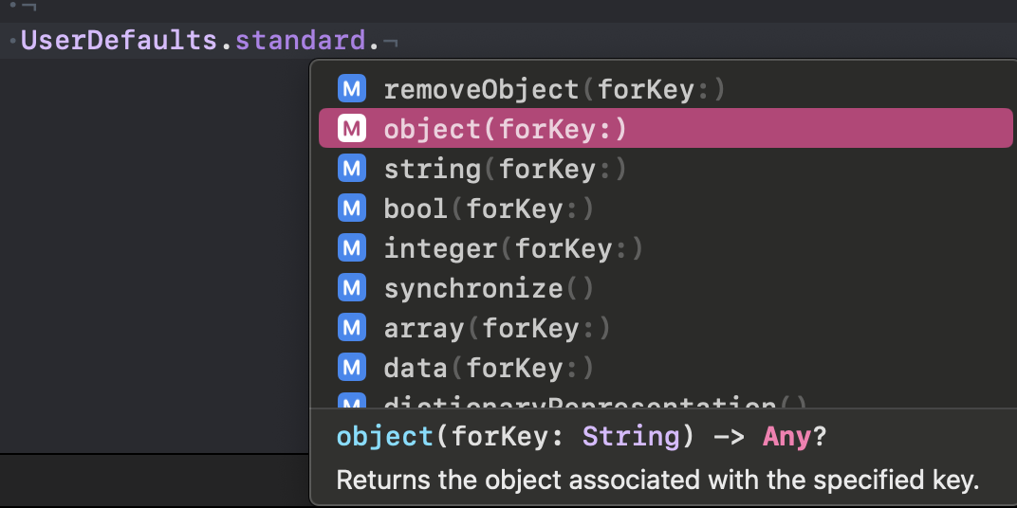Screen dimensions: 1017x508
Task: Click method icon beside synchronize()
Action: coord(352,288)
